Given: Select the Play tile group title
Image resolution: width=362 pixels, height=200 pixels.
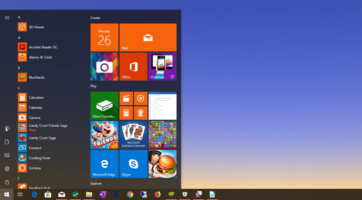Looking at the screenshot, I should click(x=94, y=86).
